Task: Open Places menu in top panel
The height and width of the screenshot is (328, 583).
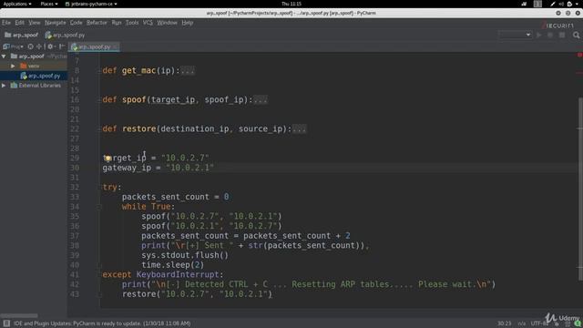Action: coord(49,4)
